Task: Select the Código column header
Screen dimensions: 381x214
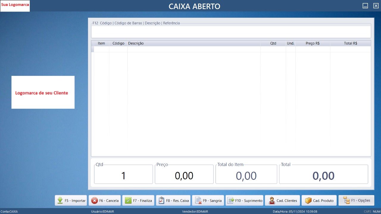Action: click(118, 43)
